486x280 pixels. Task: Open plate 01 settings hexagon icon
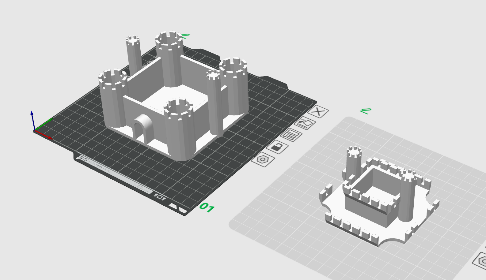pyautogui.click(x=263, y=159)
